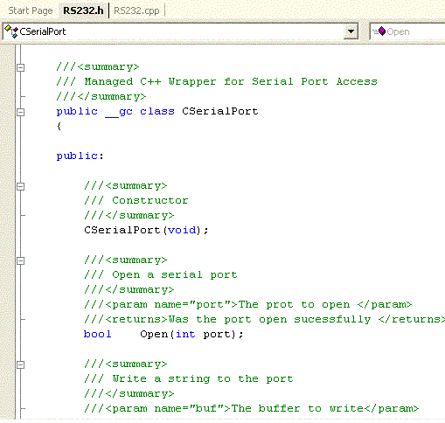Collapse the Managed C++ Wrapper summary comment
The width and height of the screenshot is (445, 423).
(x=20, y=67)
